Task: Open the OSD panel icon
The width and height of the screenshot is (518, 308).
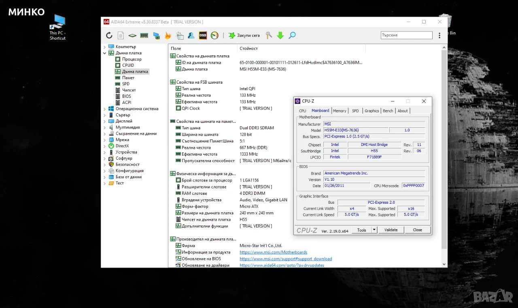Action: pyautogui.click(x=203, y=36)
